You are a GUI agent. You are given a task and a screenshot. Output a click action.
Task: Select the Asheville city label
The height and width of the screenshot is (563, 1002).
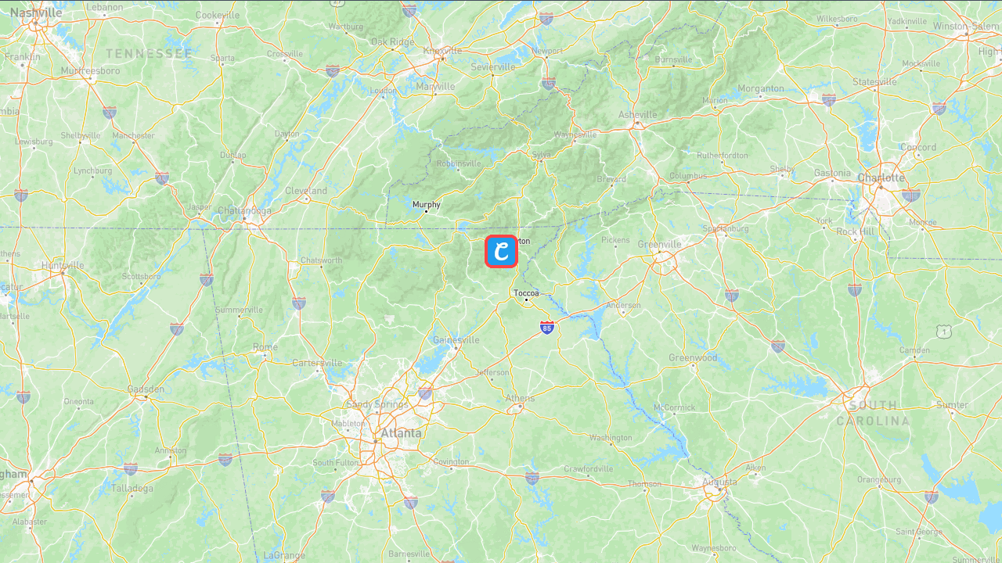click(x=638, y=115)
